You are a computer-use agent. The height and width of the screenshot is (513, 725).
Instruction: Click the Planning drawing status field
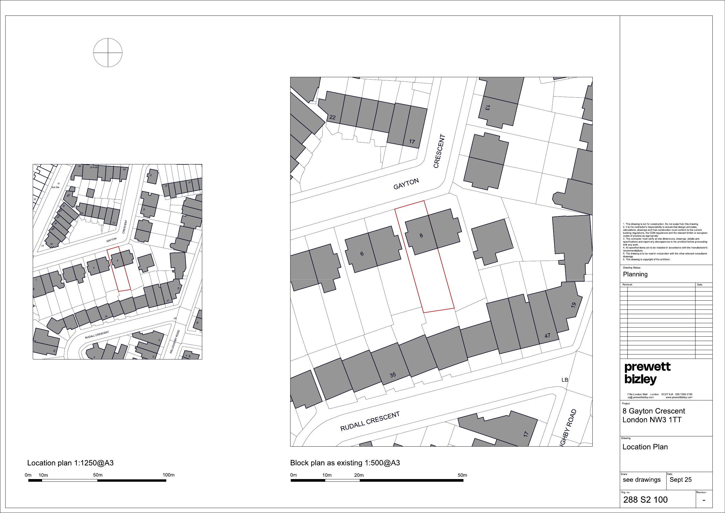tap(635, 274)
